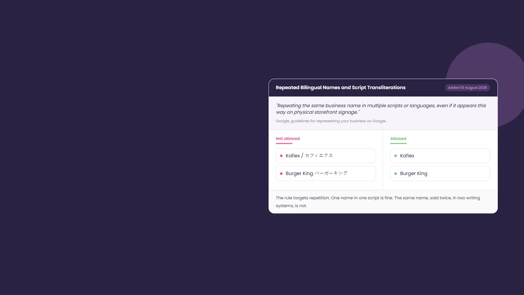Select the 'Not allowed' column heading
Viewport: 524px width, 295px height.
pyautogui.click(x=288, y=139)
